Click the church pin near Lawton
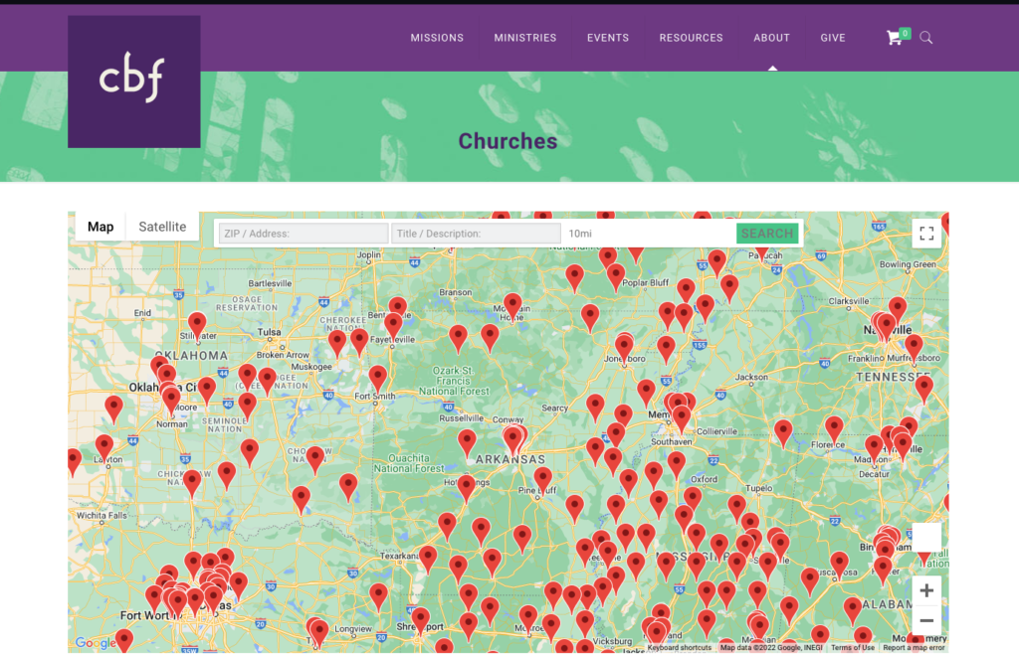Viewport: 1019px width, 656px height. coord(103,449)
